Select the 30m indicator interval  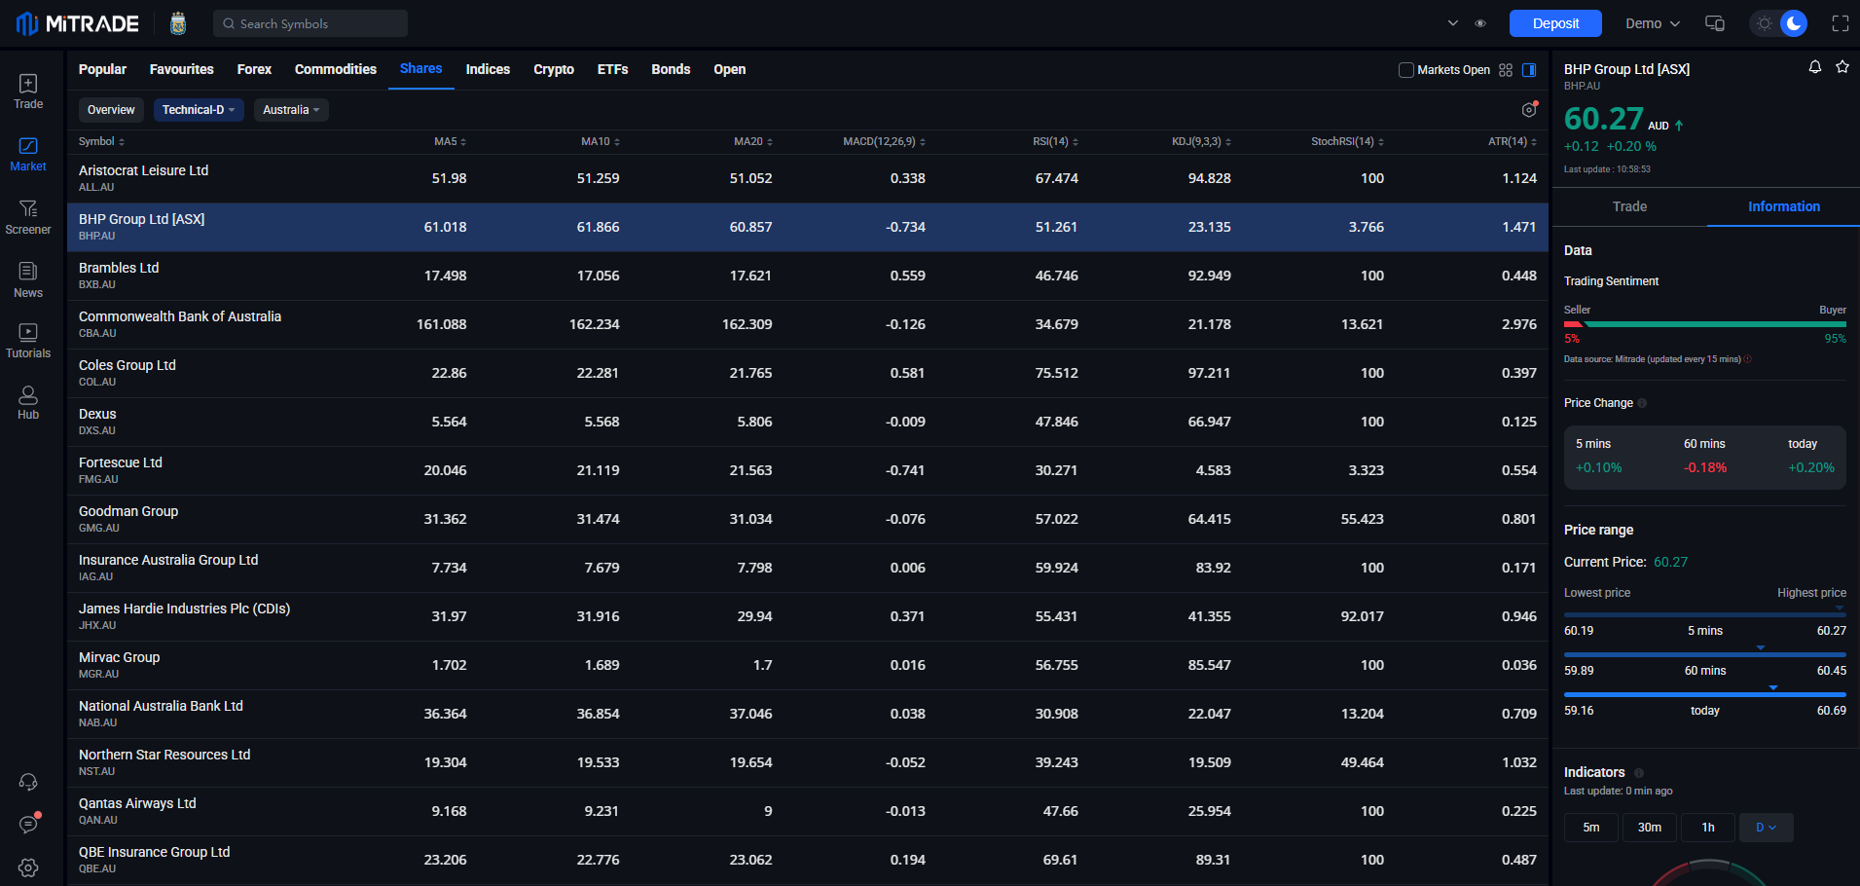1650,828
